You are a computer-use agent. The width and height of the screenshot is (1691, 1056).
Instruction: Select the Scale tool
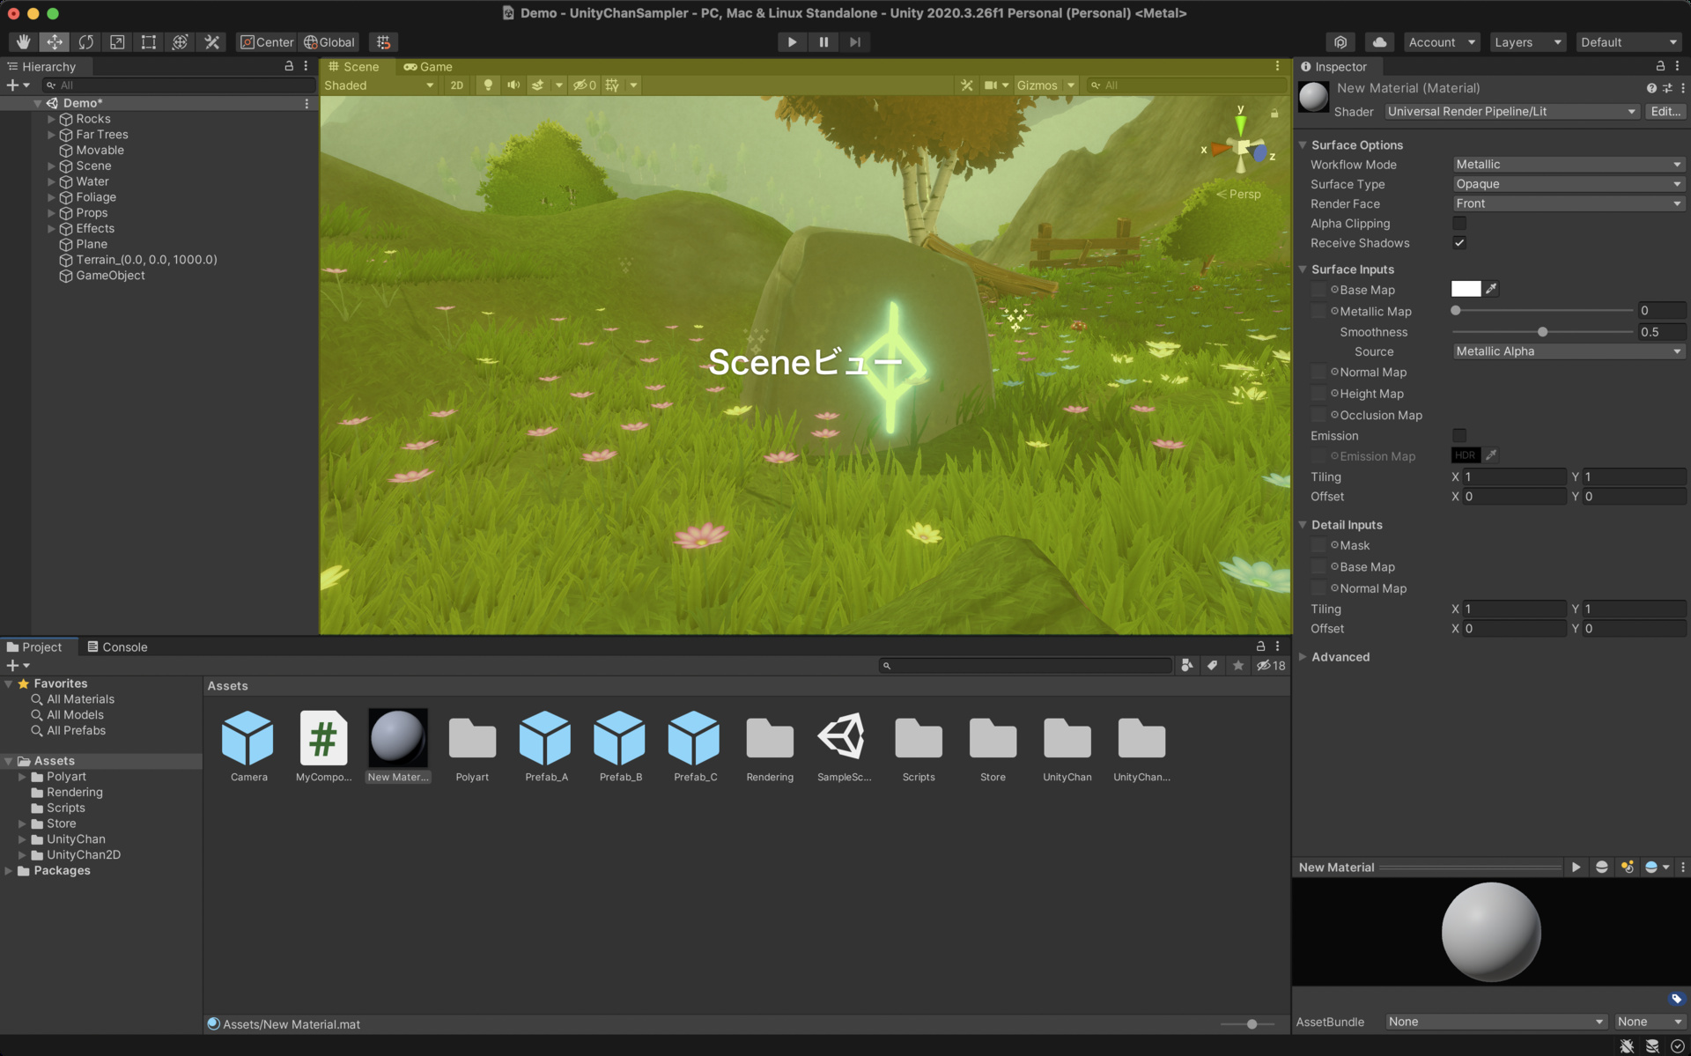117,42
